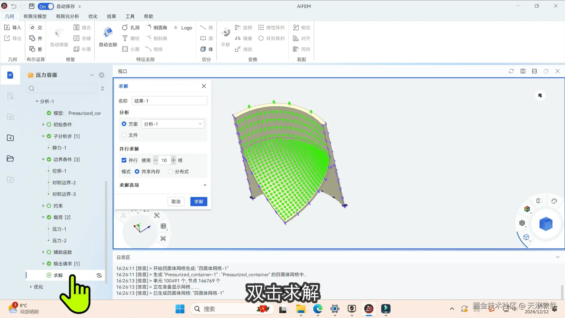Open the 分析-1 方案 dropdown
The width and height of the screenshot is (565, 318).
point(173,124)
